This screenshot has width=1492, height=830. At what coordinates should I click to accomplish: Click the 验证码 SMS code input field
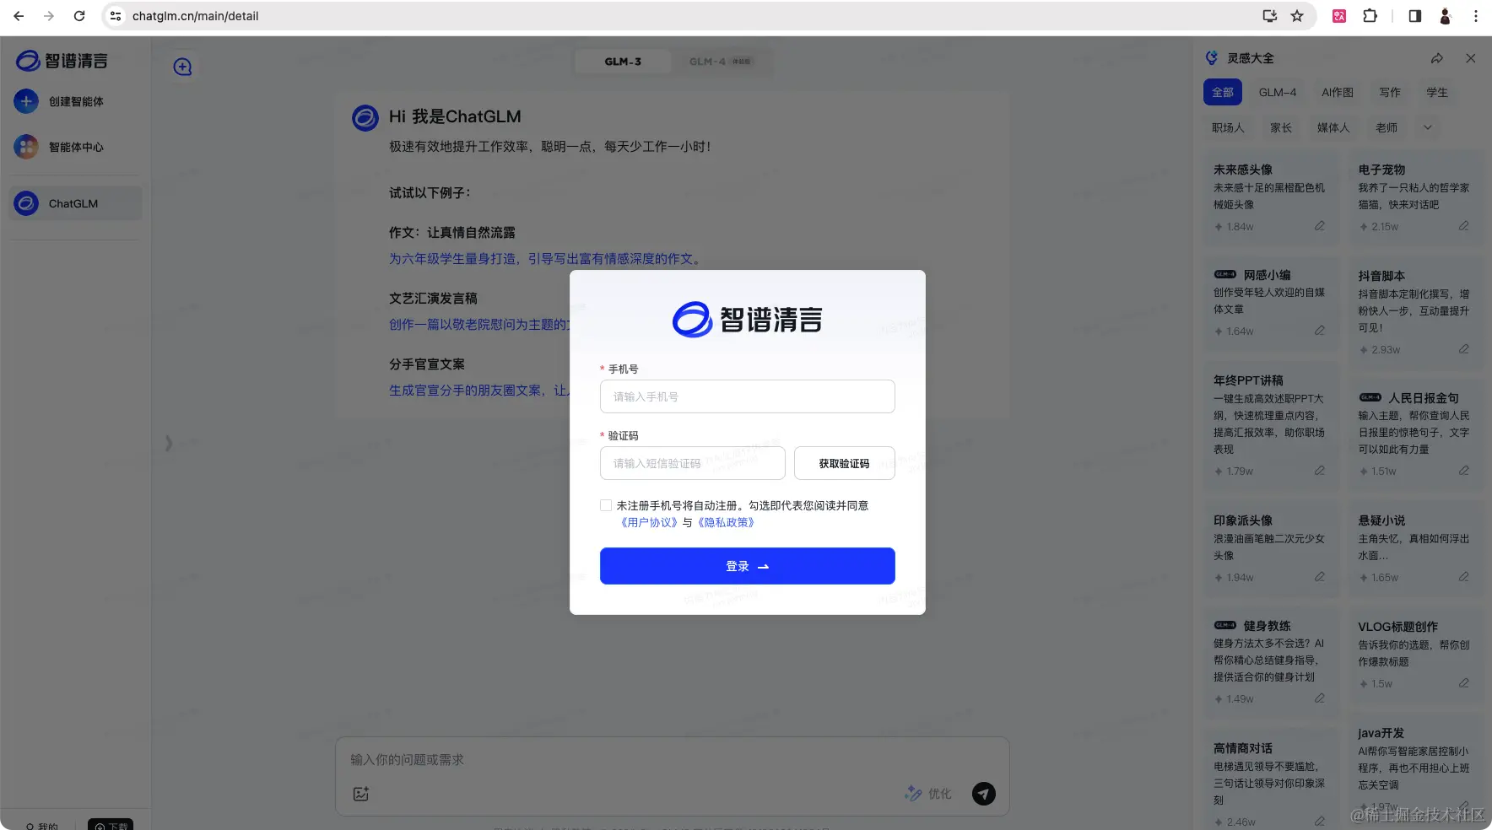pyautogui.click(x=692, y=463)
